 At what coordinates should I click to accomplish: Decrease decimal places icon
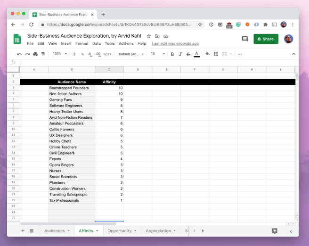coord(90,54)
